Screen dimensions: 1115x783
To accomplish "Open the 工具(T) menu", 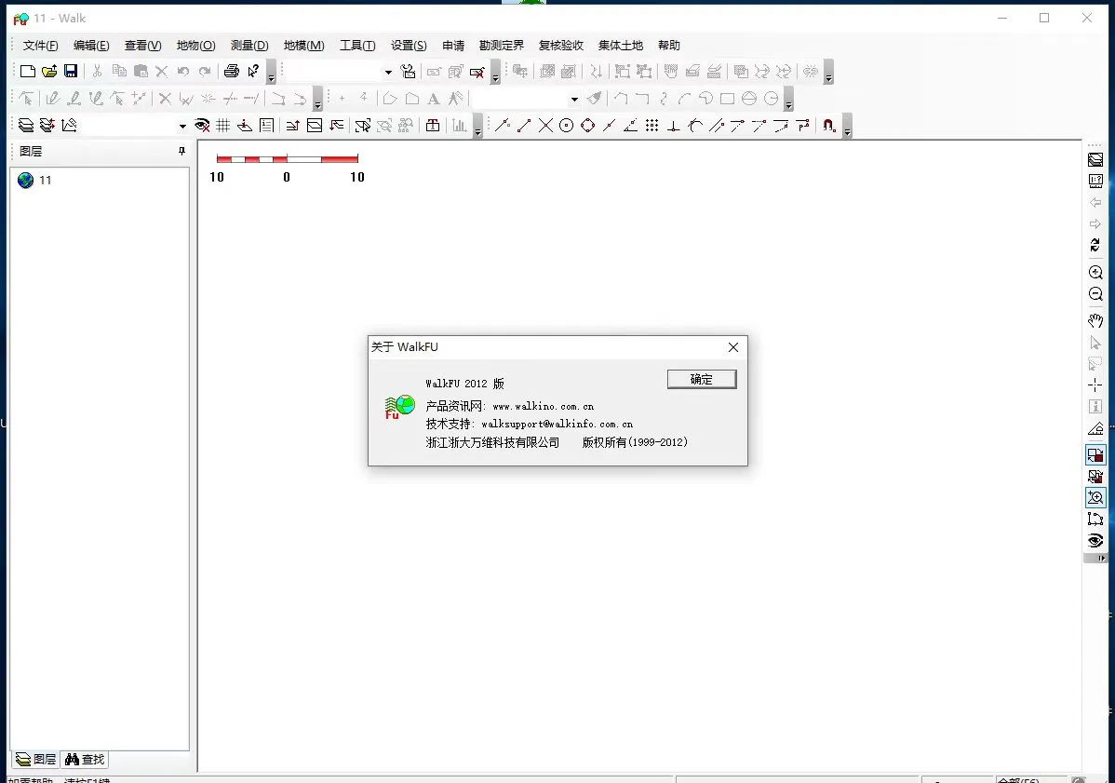I will pos(357,46).
